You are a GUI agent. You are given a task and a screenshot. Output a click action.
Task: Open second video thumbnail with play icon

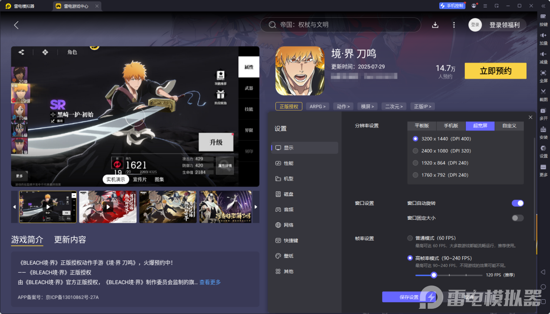coord(108,207)
